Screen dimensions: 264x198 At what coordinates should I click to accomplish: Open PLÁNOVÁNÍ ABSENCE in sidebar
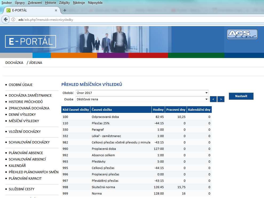tap(26, 153)
